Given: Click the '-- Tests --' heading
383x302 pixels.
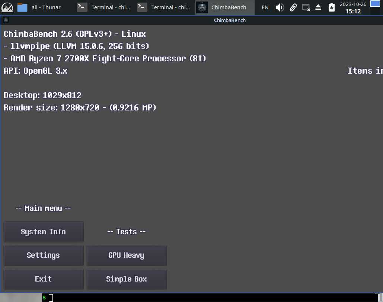Looking at the screenshot, I should pyautogui.click(x=127, y=231).
